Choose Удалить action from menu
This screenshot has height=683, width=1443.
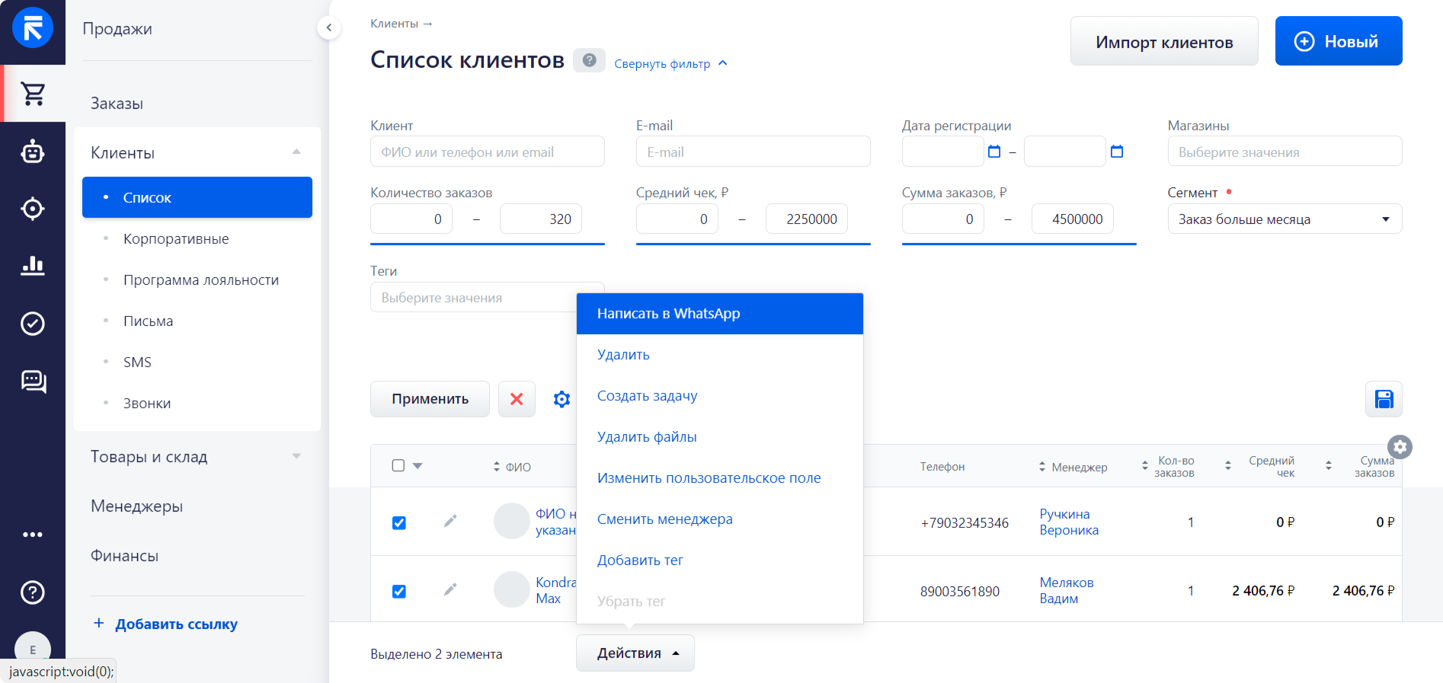coord(720,355)
